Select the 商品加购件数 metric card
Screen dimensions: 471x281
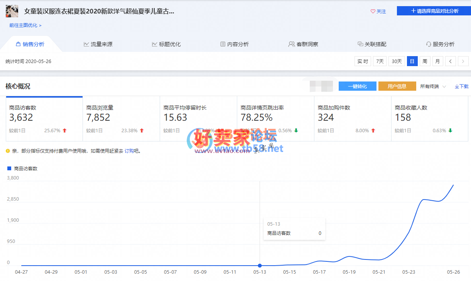pos(353,119)
